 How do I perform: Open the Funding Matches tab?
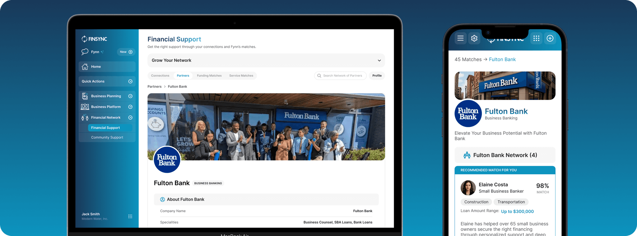(x=209, y=76)
